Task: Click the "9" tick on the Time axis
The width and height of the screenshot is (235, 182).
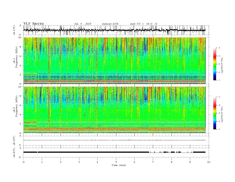Action: pos(190,162)
